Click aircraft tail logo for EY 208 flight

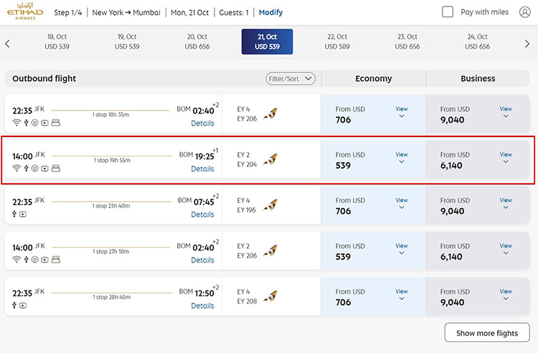pos(270,296)
